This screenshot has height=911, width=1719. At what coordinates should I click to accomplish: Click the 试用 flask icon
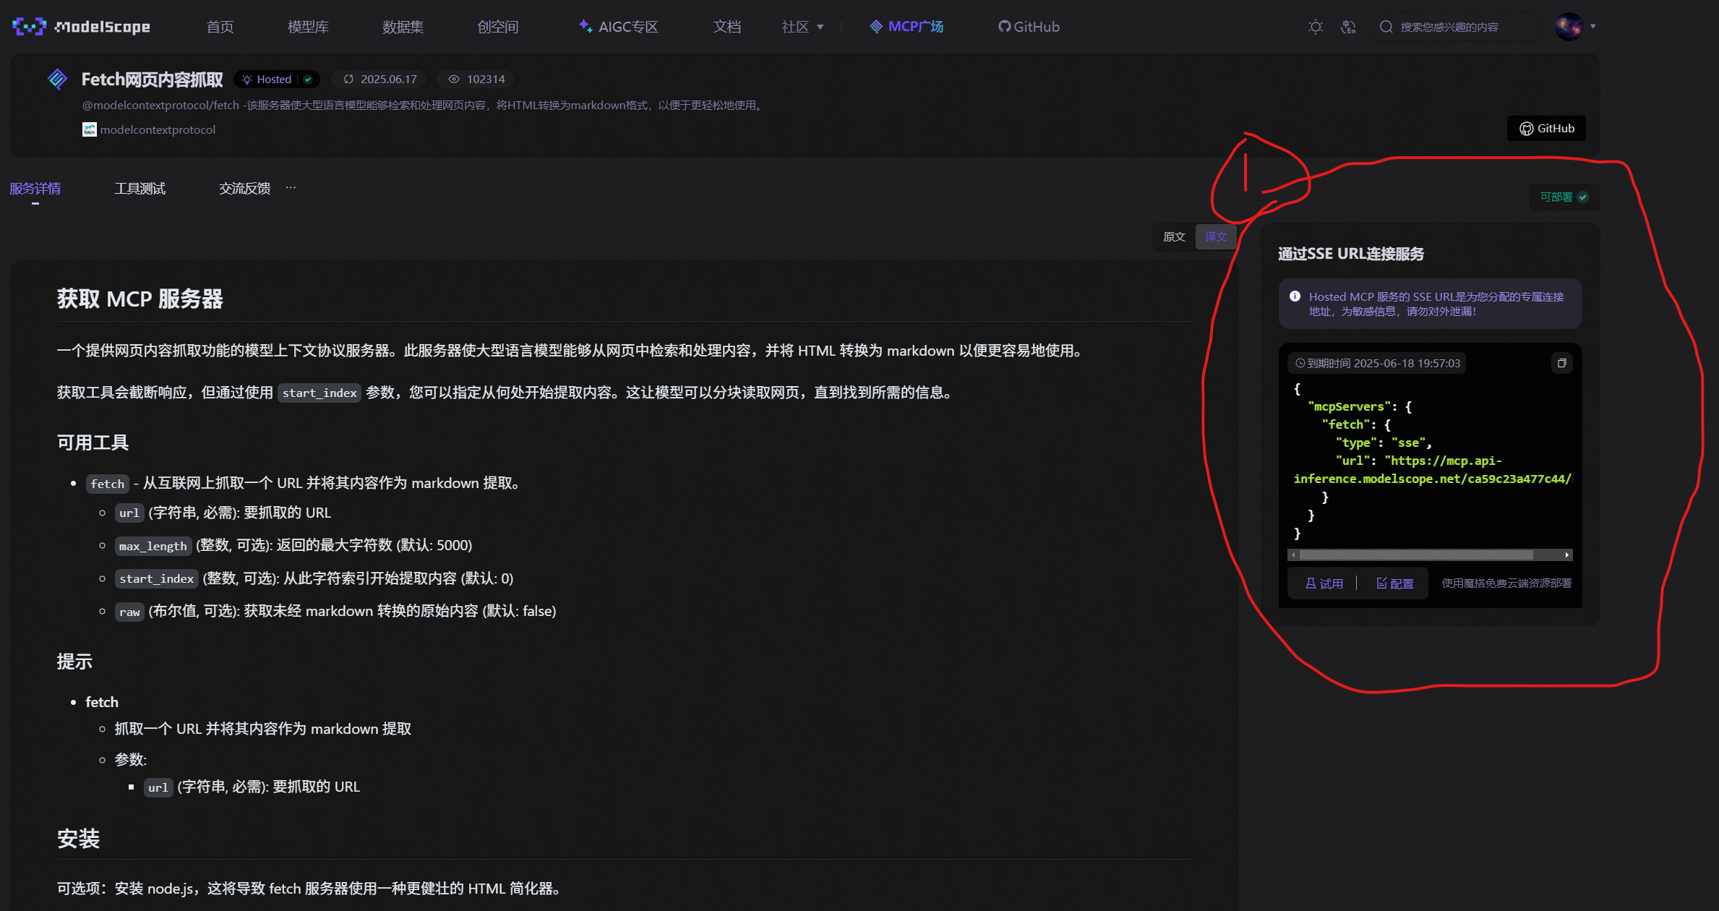(1311, 583)
